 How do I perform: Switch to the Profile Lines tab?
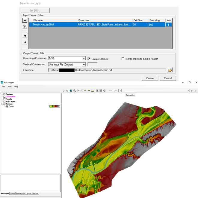click(21, 193)
